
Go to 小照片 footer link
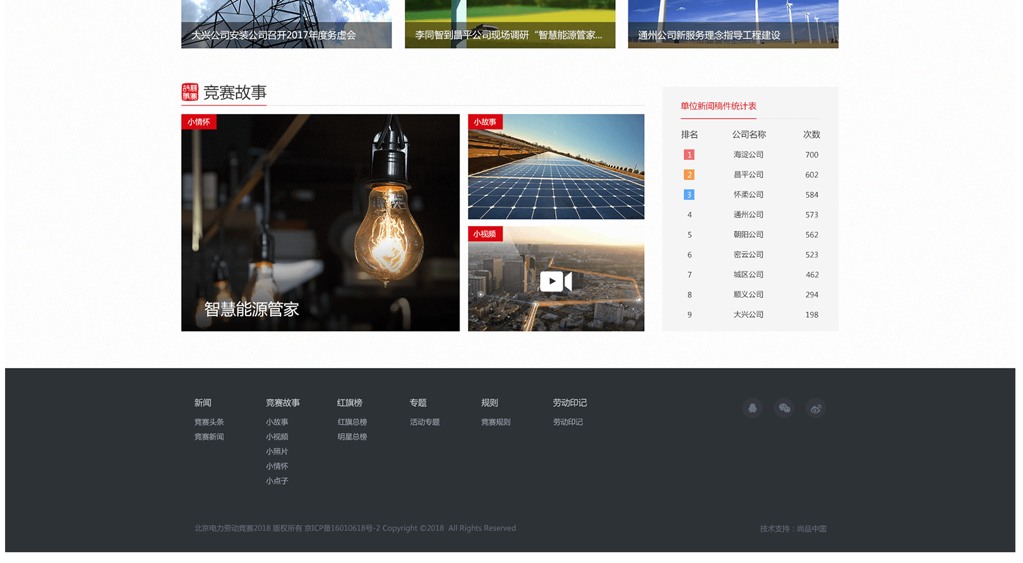click(x=277, y=451)
